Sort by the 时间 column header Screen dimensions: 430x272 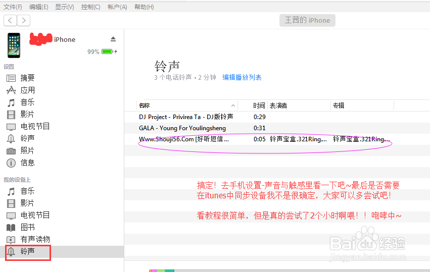click(259, 105)
